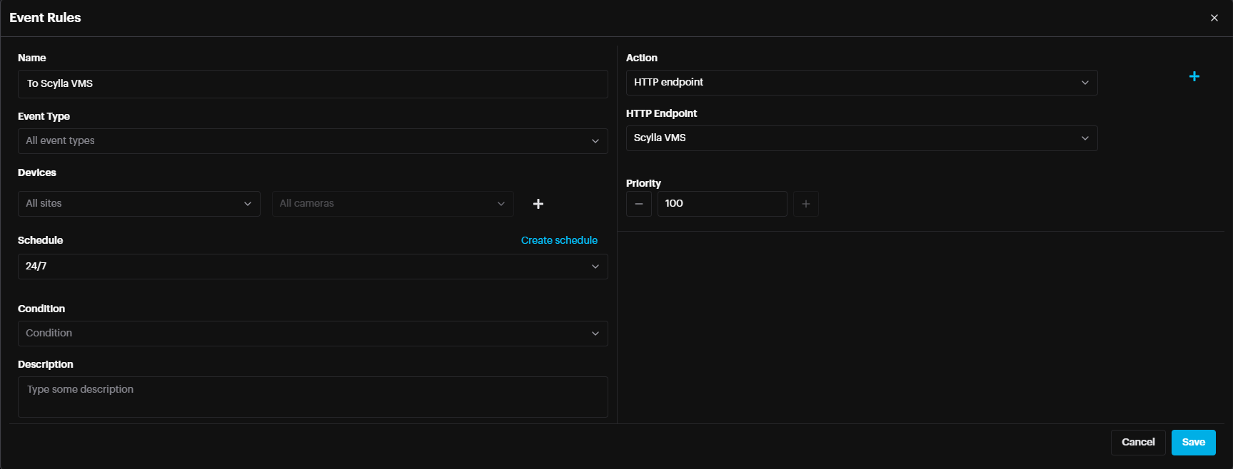Click the blue plus icon to add action

pos(1194,76)
